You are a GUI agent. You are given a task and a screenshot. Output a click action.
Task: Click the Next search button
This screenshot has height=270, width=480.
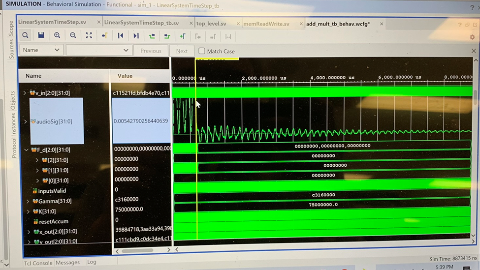182,51
